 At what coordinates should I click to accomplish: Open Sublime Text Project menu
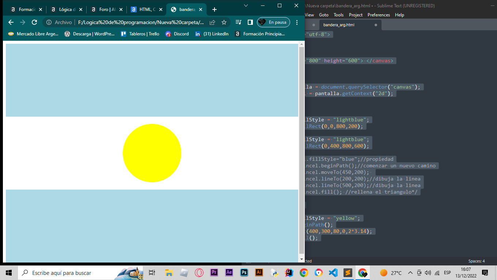(x=356, y=15)
